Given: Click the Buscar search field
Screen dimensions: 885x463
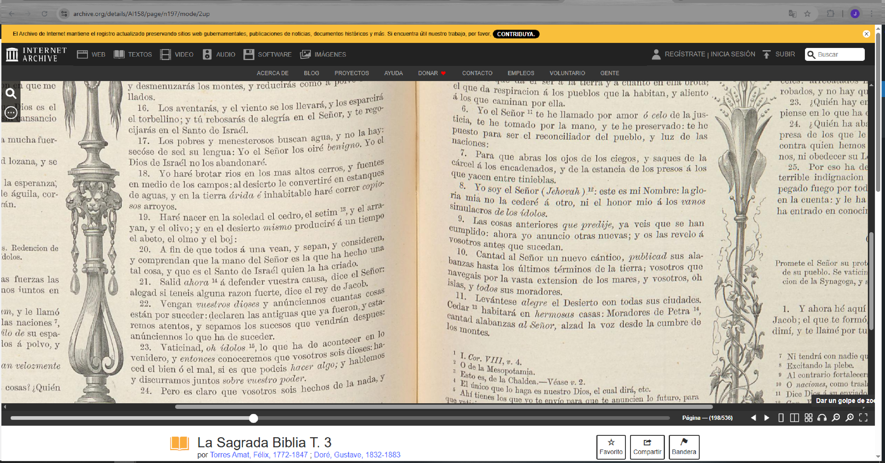Looking at the screenshot, I should click(839, 54).
